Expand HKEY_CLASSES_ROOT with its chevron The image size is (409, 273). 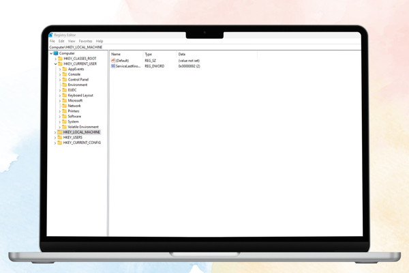pyautogui.click(x=56, y=59)
